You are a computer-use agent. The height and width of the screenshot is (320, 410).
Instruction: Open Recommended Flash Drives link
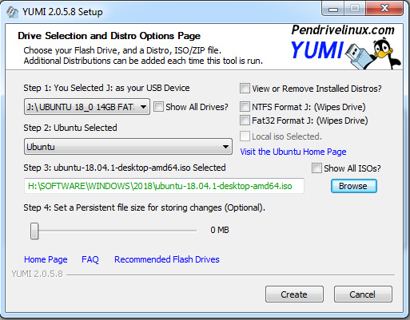click(x=167, y=259)
